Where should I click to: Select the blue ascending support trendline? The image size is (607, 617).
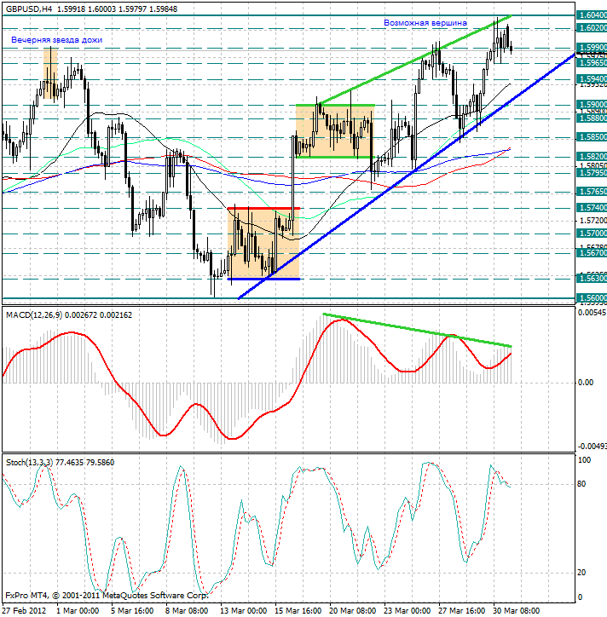pos(406,176)
